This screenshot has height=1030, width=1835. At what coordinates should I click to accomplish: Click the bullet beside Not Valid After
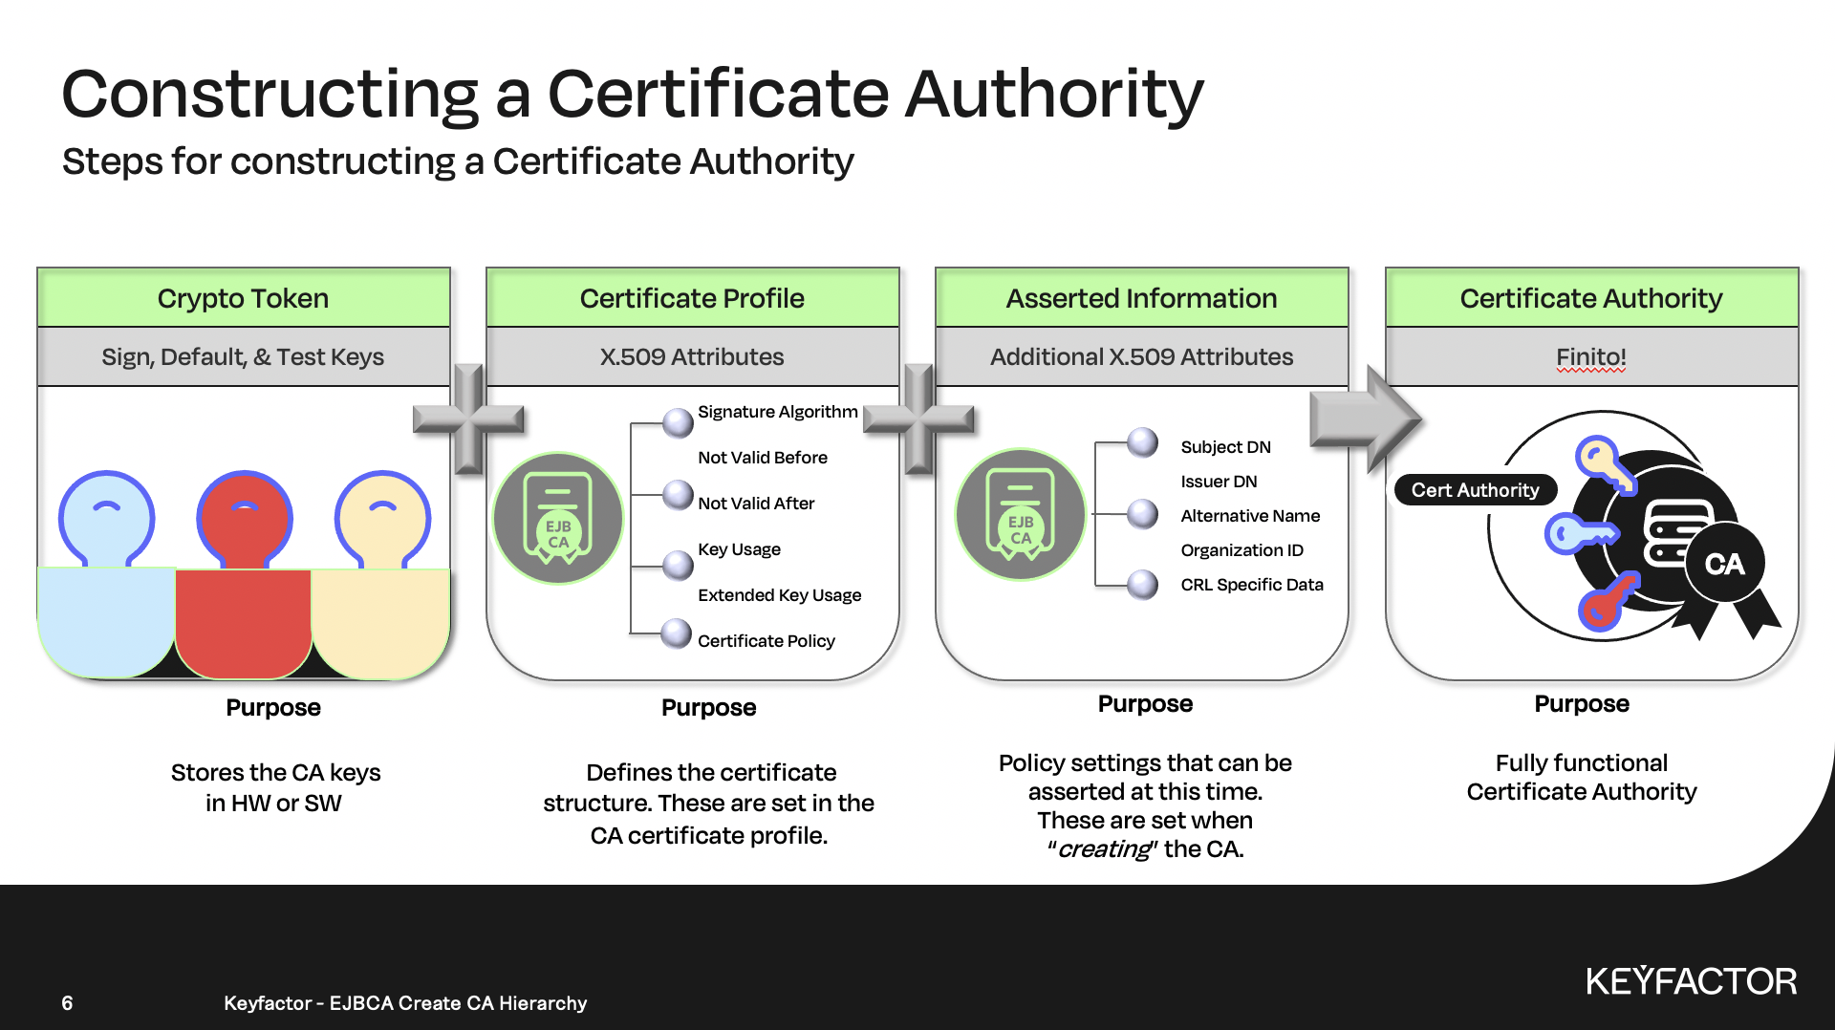click(x=678, y=495)
